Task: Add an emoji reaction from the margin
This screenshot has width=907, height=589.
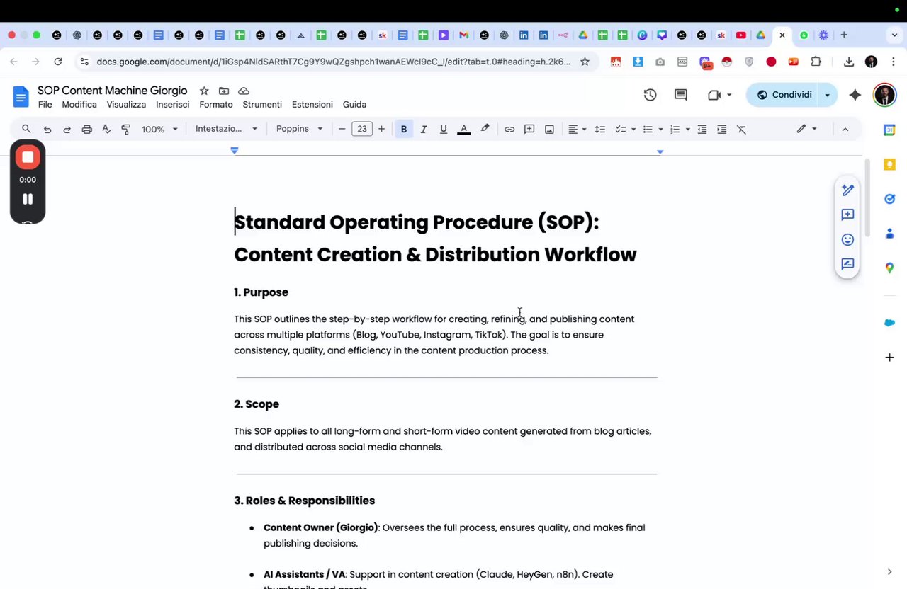Action: pyautogui.click(x=847, y=239)
